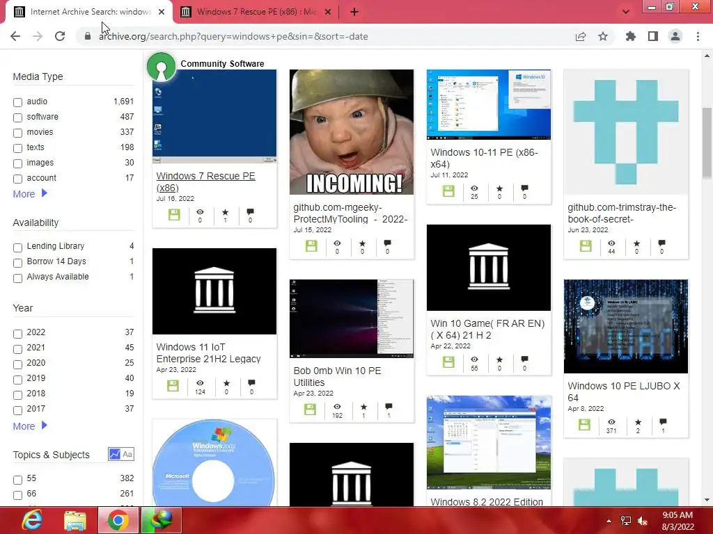
Task: Expand More under Year filters
Action: 30,426
